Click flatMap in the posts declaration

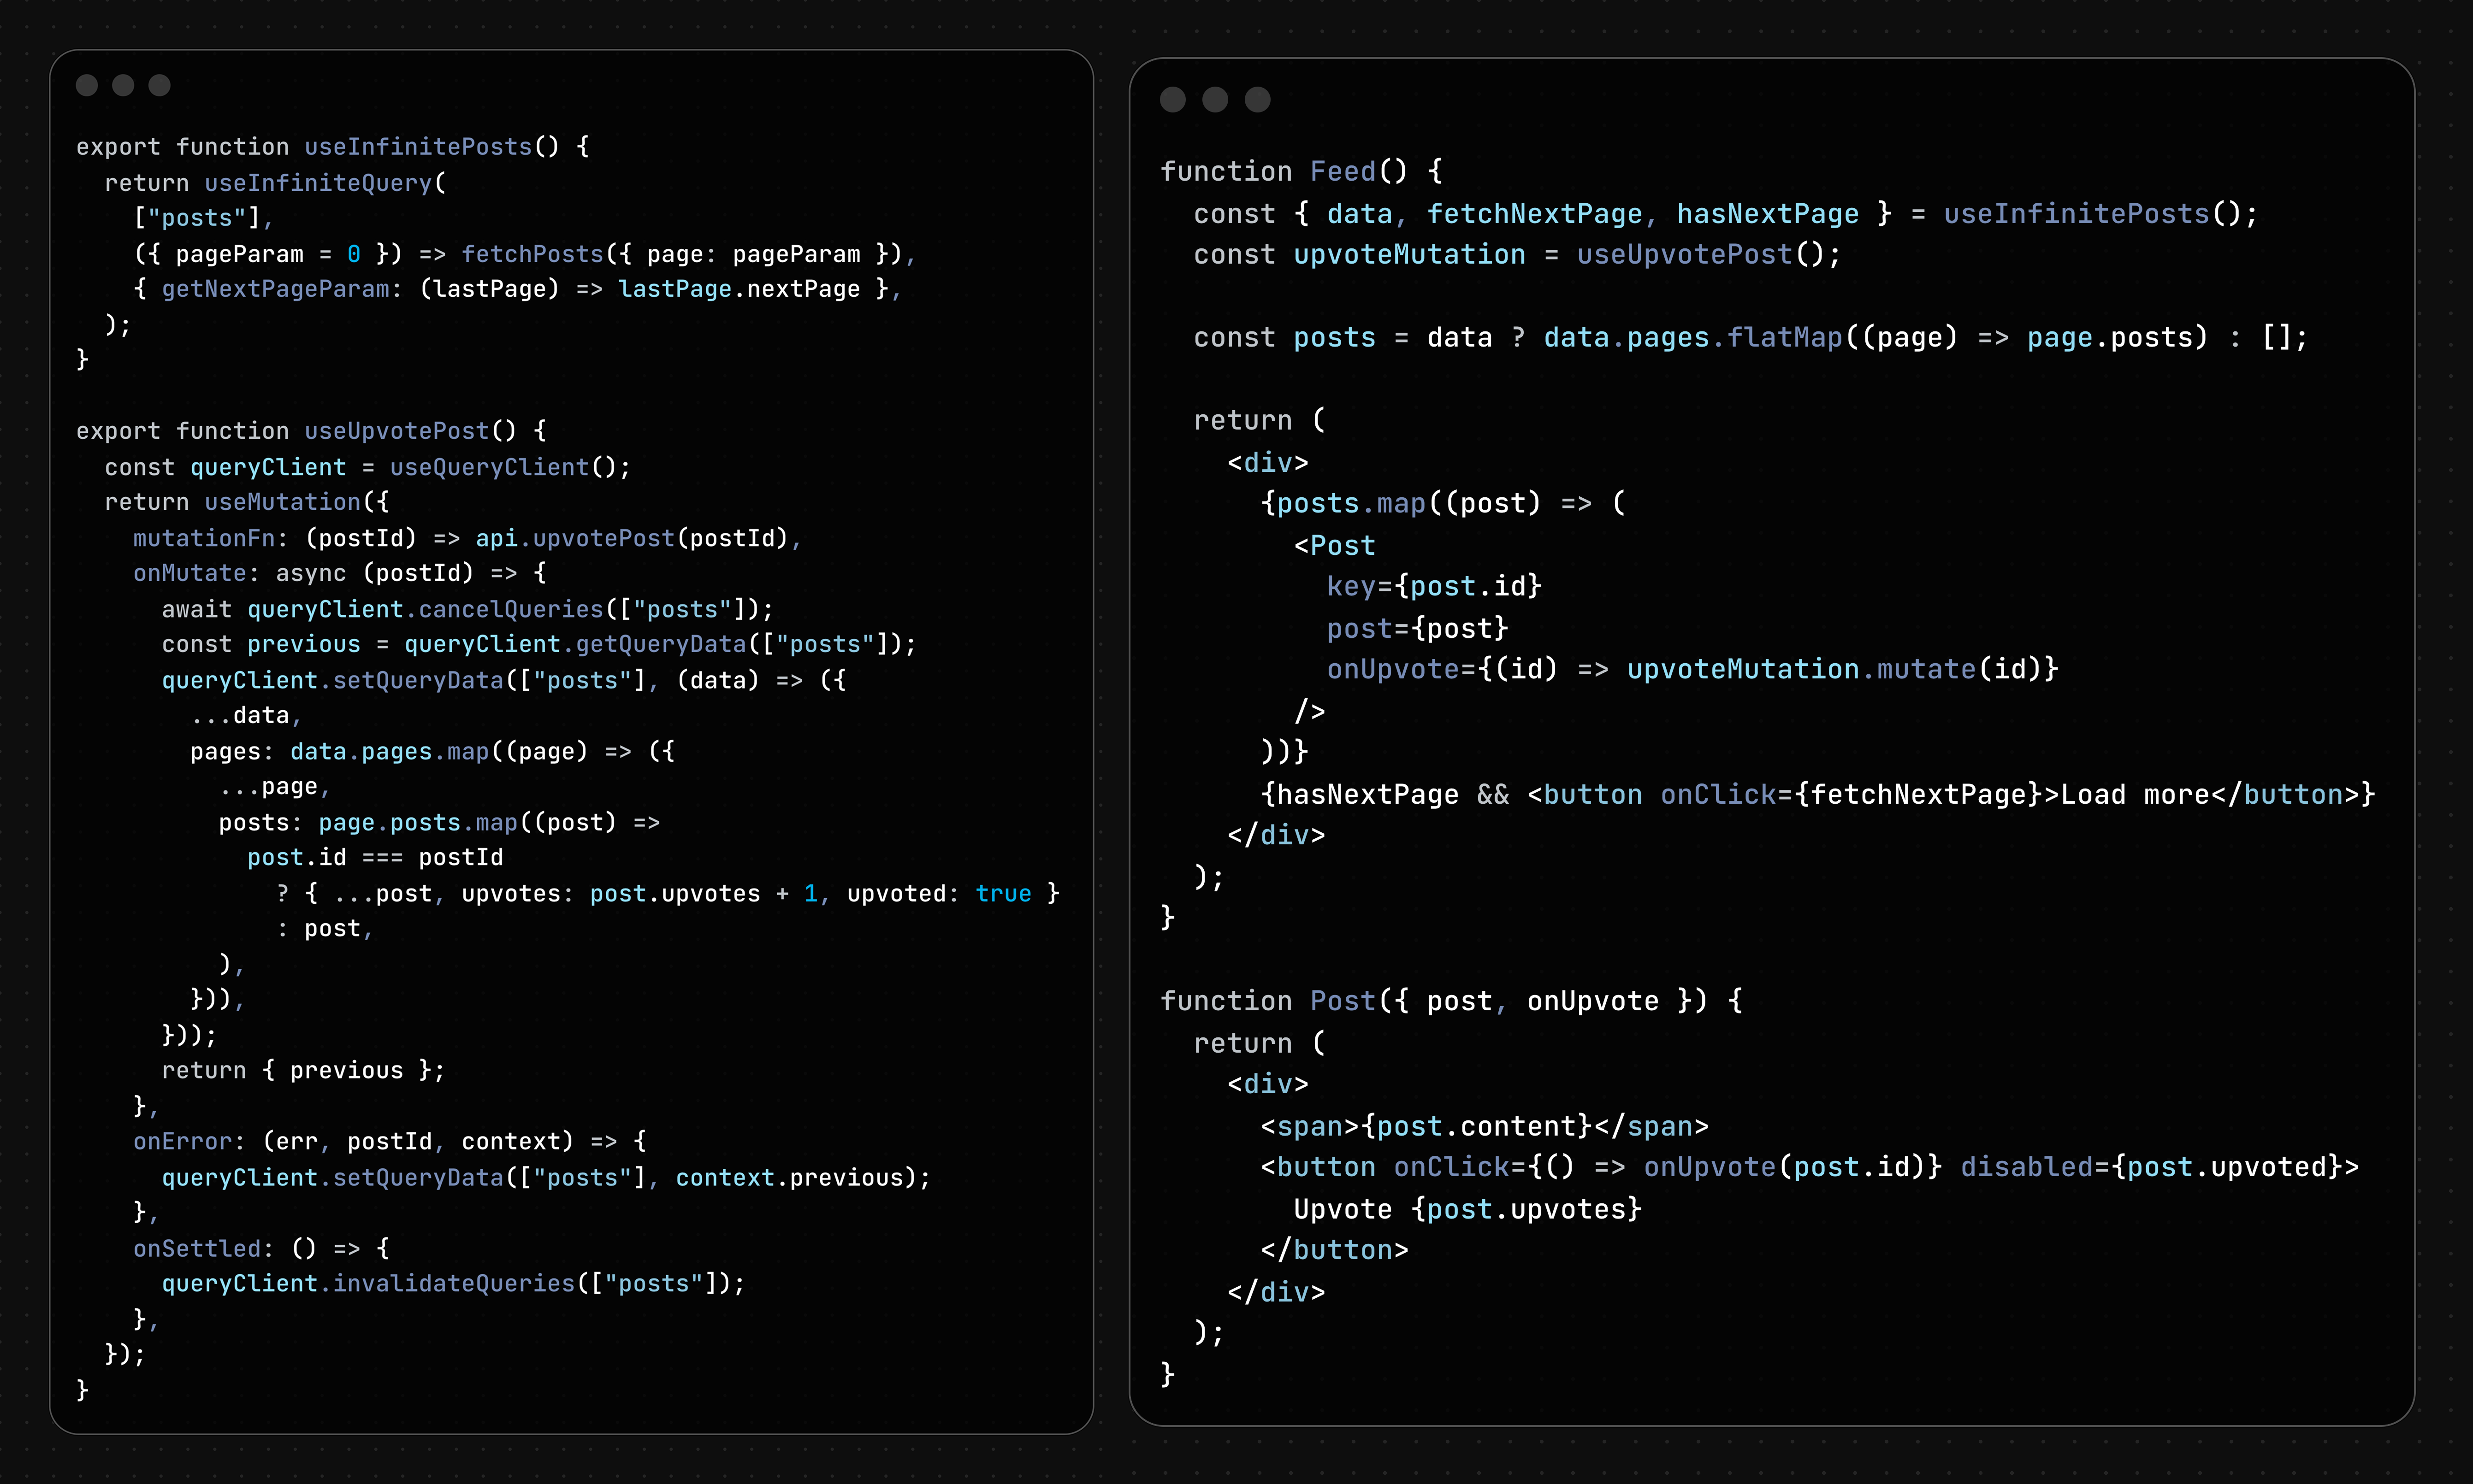click(x=1785, y=338)
